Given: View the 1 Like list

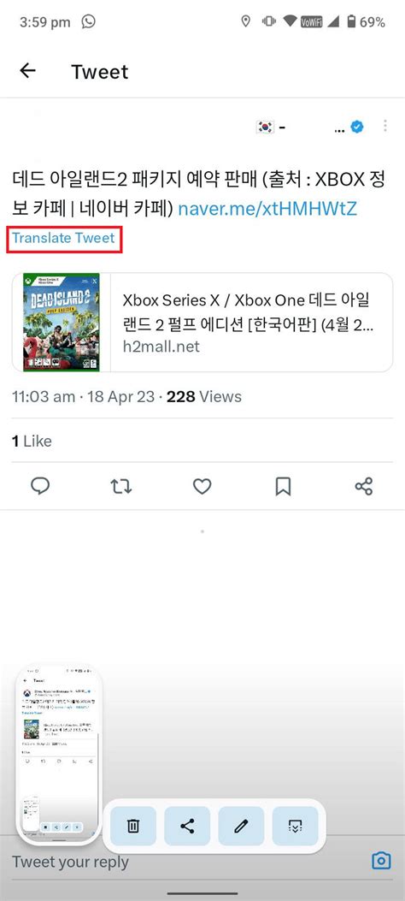Looking at the screenshot, I should pos(32,442).
